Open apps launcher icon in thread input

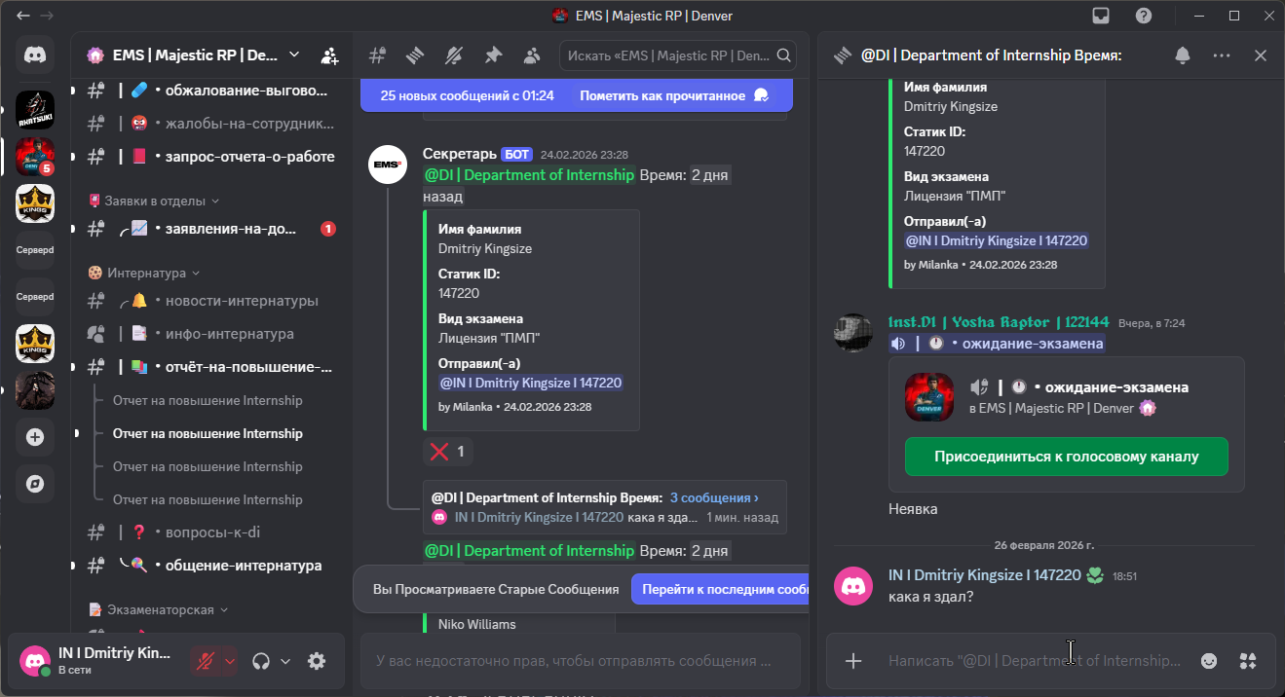coord(1248,661)
